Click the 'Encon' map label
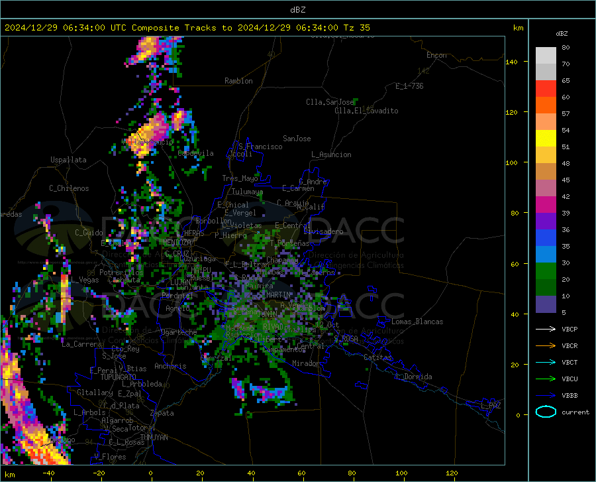 (x=436, y=55)
